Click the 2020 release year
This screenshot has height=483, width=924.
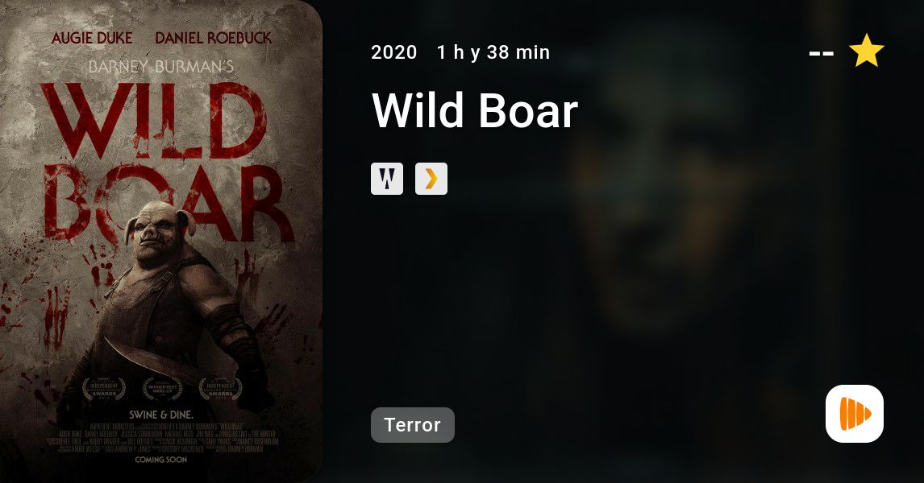pos(393,52)
